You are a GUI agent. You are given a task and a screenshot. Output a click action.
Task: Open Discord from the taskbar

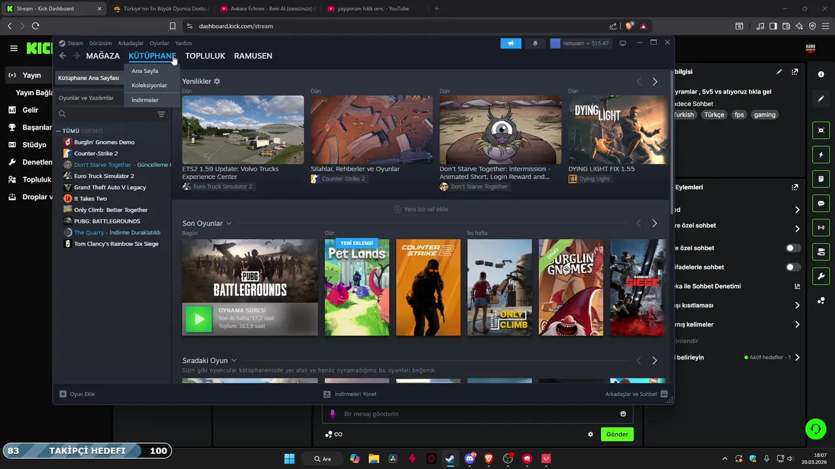click(470, 459)
